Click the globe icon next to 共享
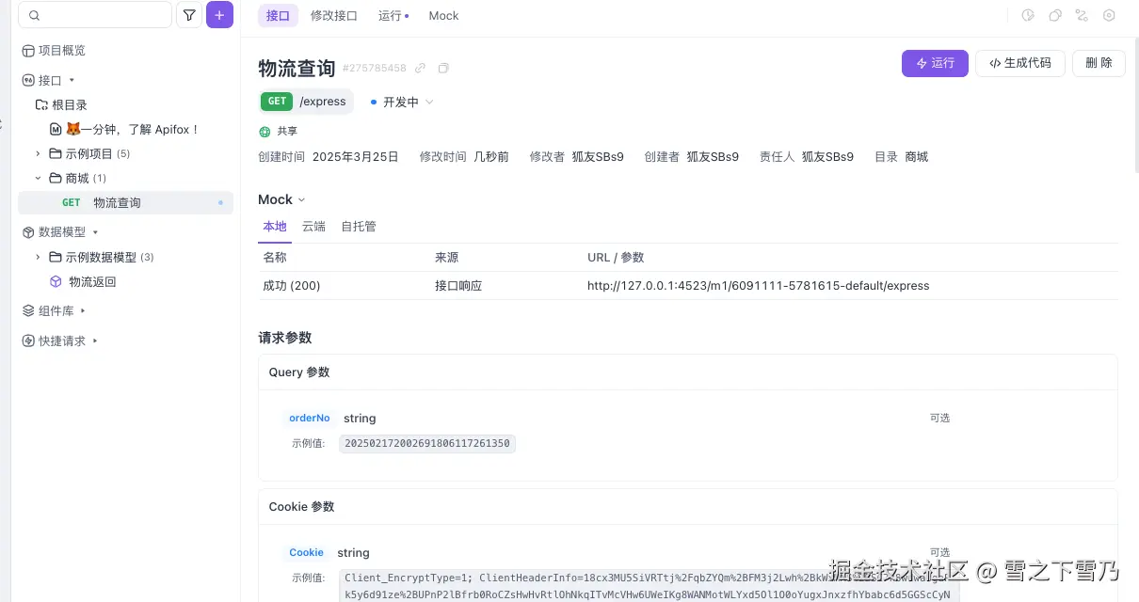The image size is (1139, 602). pyautogui.click(x=265, y=131)
